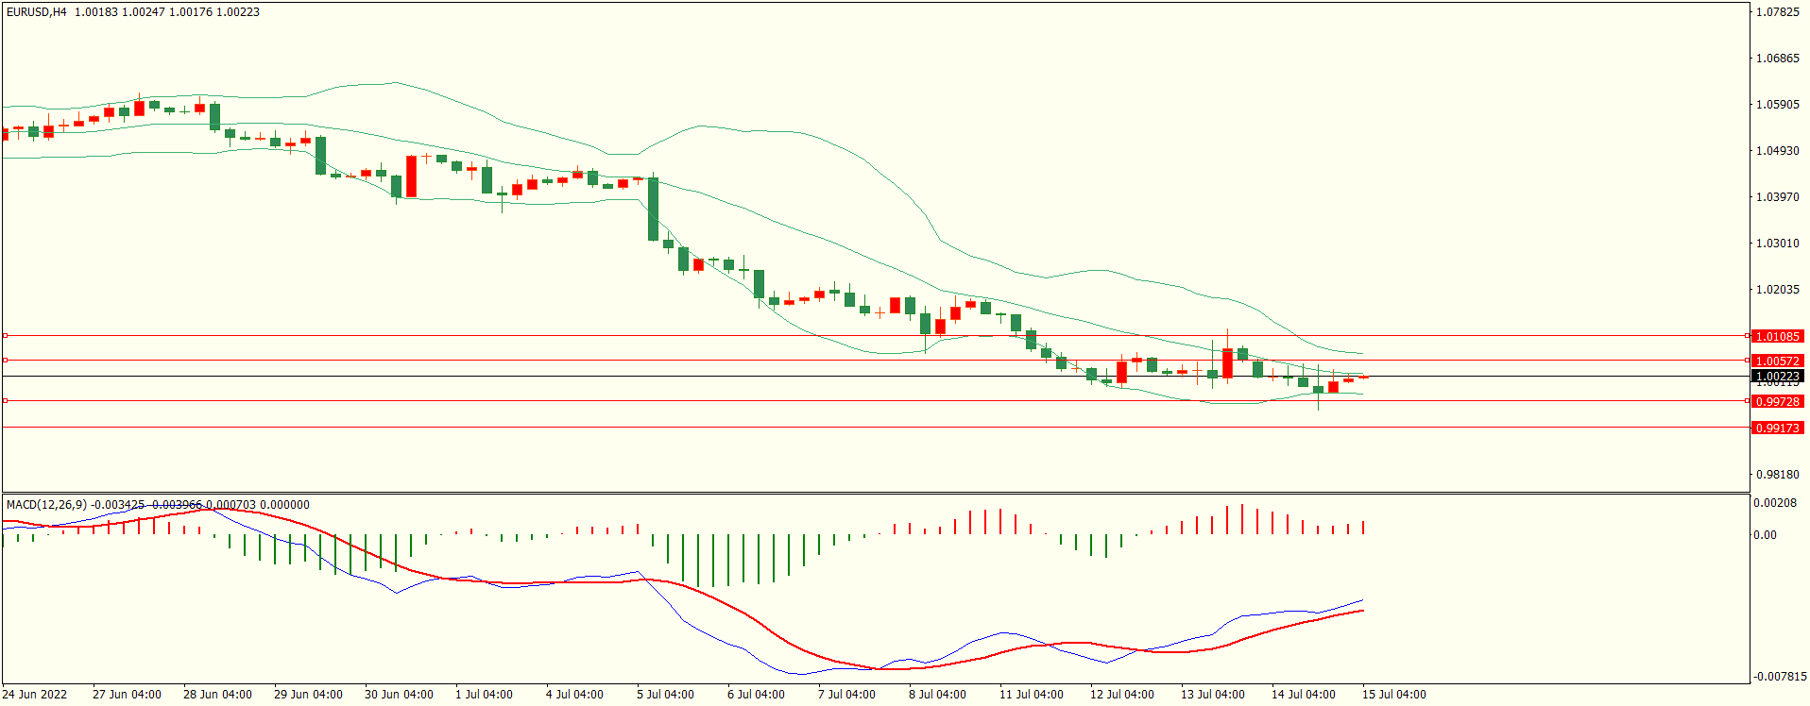The image size is (1810, 706).
Task: Click the 0.00 level on MACD scale
Action: click(1765, 535)
